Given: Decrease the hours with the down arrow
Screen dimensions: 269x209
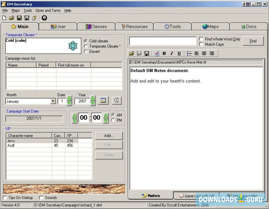Looking at the screenshot, I should (75, 121).
